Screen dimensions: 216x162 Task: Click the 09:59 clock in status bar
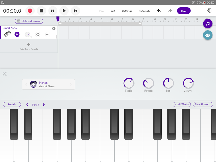pos(211,3)
